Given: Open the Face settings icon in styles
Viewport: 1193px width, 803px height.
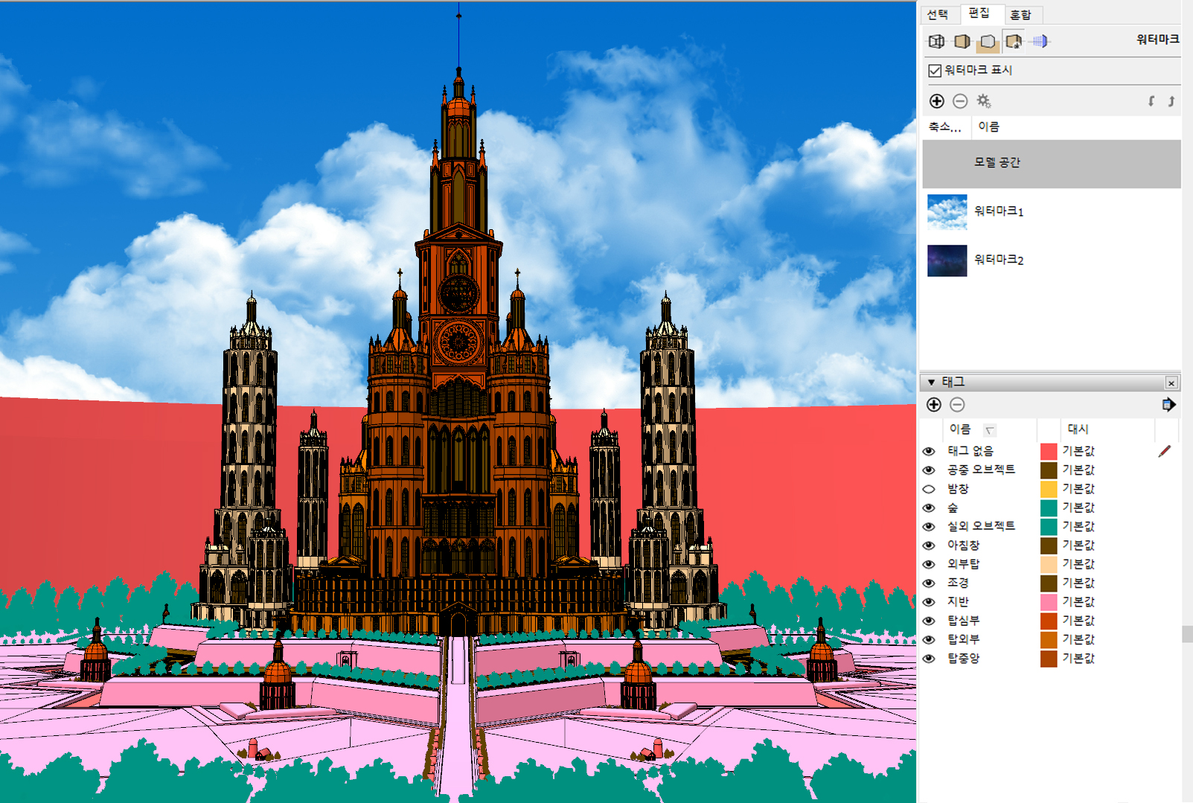Looking at the screenshot, I should click(962, 42).
